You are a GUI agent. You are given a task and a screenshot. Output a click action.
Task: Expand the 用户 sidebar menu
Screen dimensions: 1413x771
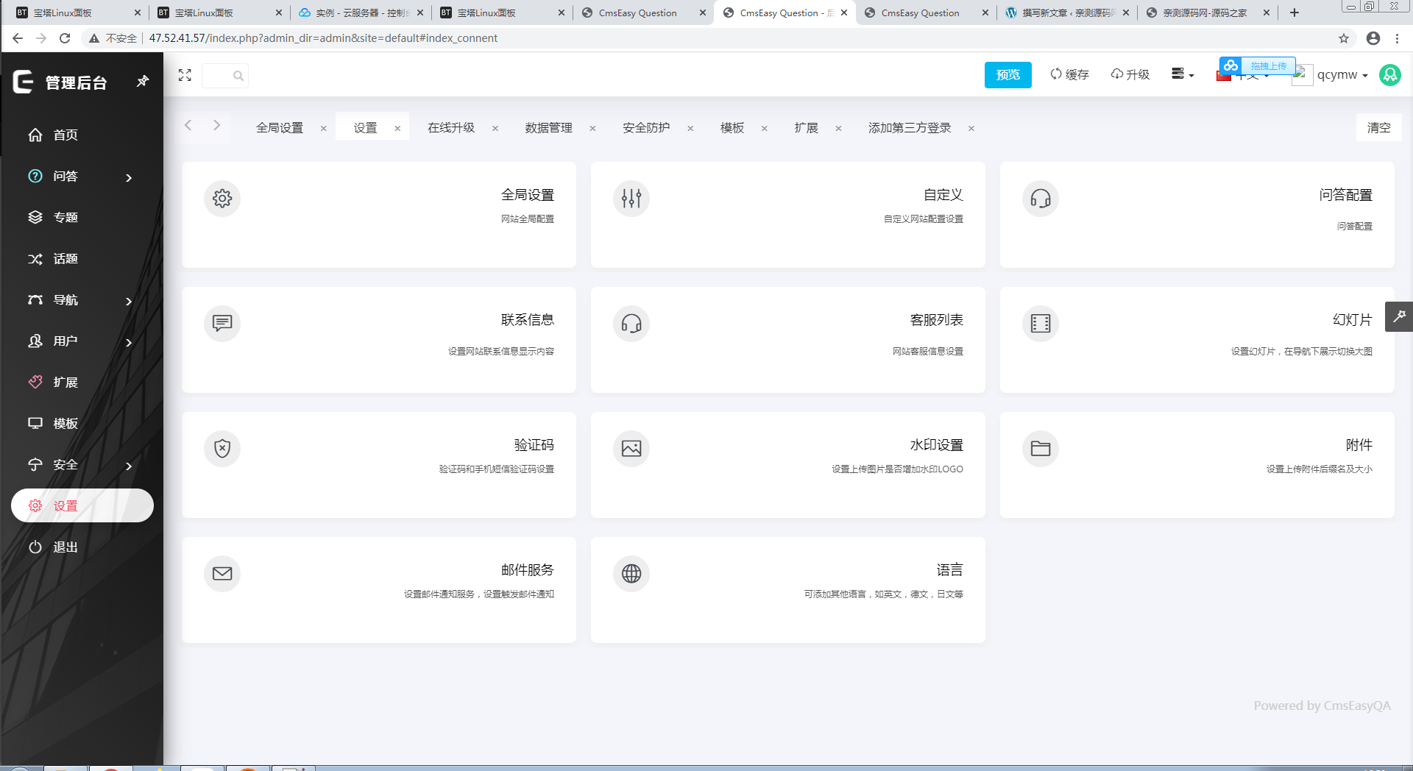82,341
